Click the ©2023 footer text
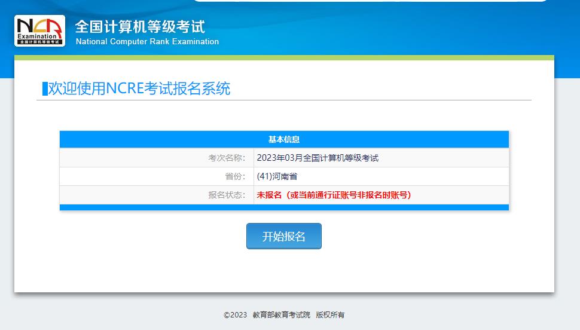Screen dimensions: 580x330 [x=235, y=315]
